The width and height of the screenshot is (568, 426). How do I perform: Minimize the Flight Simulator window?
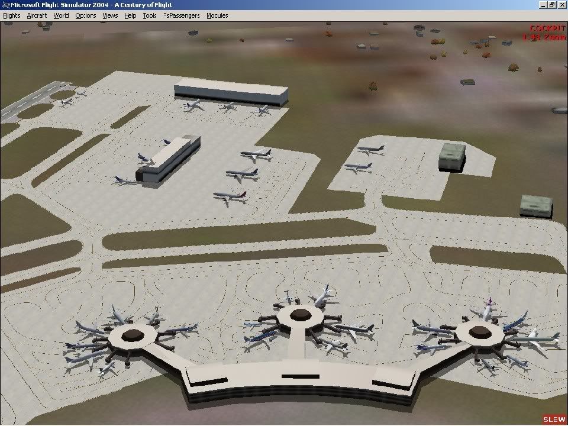click(543, 5)
